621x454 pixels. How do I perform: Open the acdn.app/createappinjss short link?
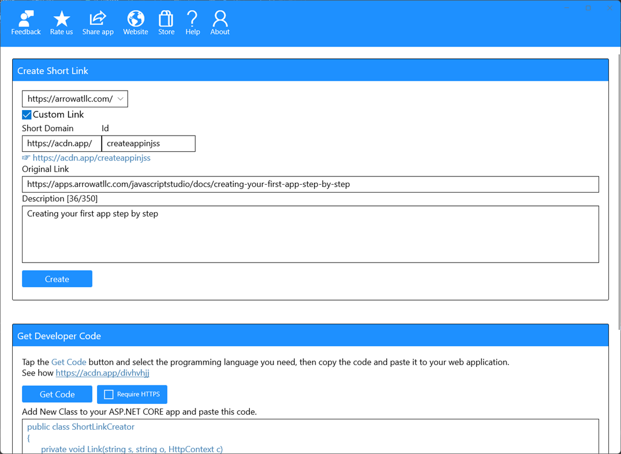[x=91, y=157]
